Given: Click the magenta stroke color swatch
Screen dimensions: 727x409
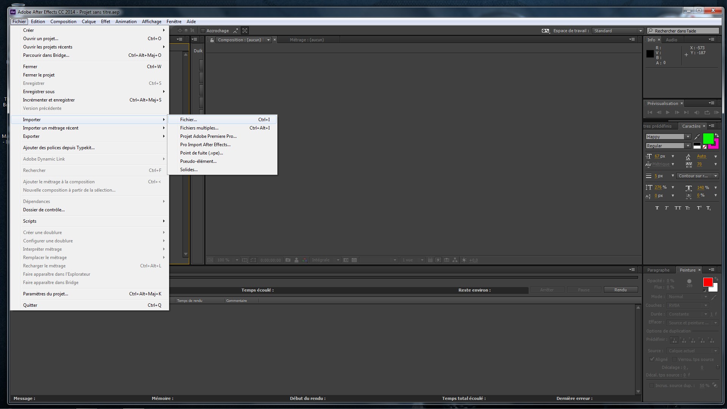Looking at the screenshot, I should (x=716, y=146).
